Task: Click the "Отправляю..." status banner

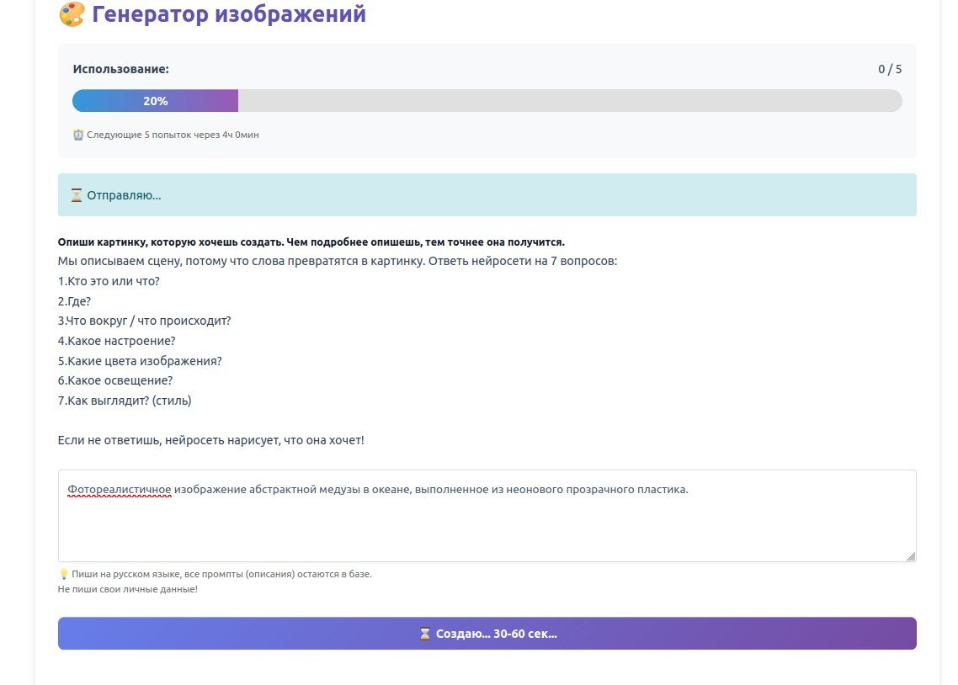Action: pyautogui.click(x=487, y=195)
